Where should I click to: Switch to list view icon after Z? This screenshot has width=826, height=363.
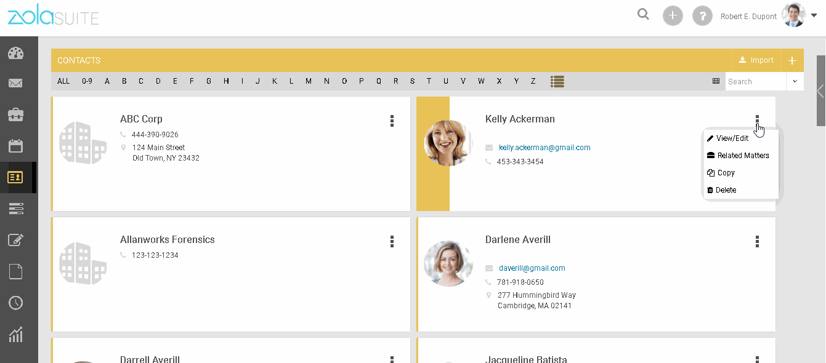[x=557, y=81]
